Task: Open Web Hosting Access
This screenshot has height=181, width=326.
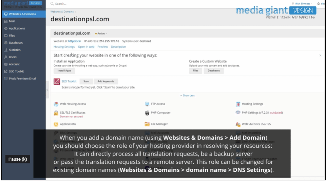Action: [x=73, y=104]
